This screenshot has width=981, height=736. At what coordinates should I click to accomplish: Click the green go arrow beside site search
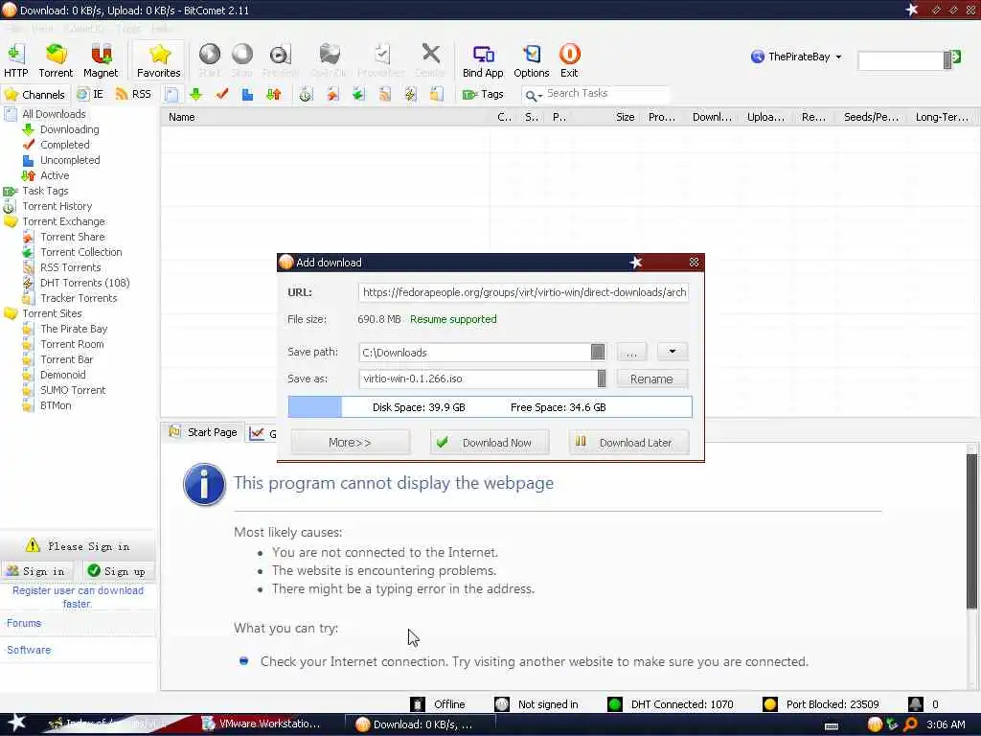tap(955, 57)
